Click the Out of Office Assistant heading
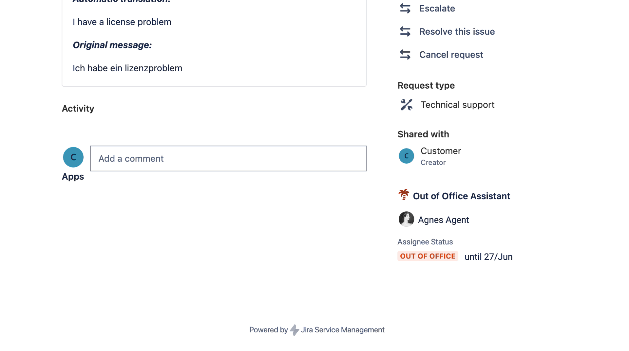 coord(461,196)
